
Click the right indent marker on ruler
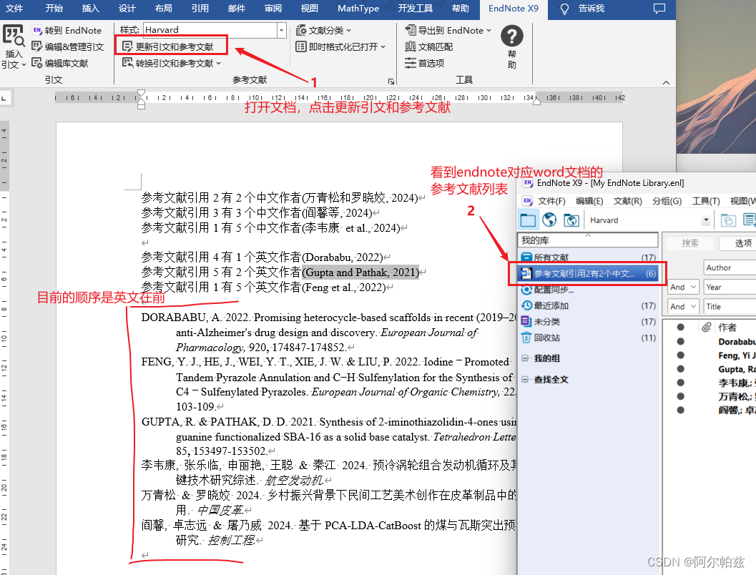[536, 102]
